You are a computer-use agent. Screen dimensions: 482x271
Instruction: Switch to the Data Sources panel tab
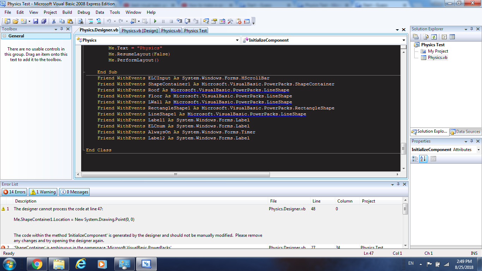(x=465, y=132)
